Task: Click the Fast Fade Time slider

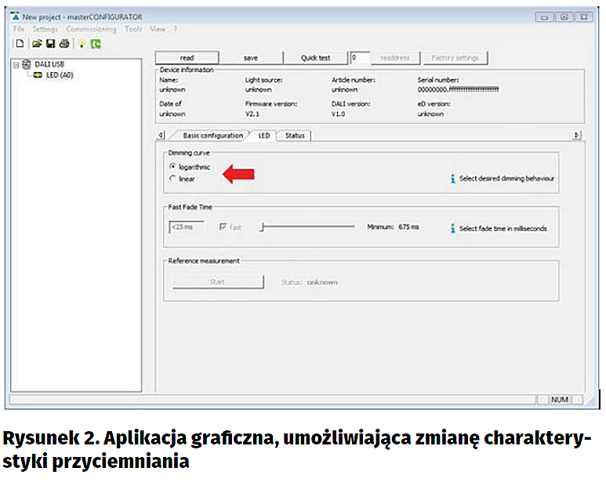Action: 308,227
